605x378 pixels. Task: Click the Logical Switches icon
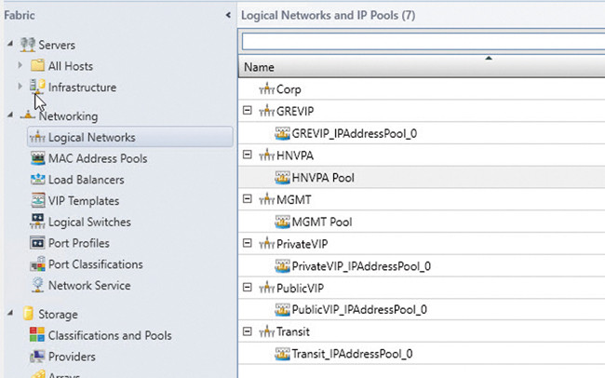click(x=38, y=223)
